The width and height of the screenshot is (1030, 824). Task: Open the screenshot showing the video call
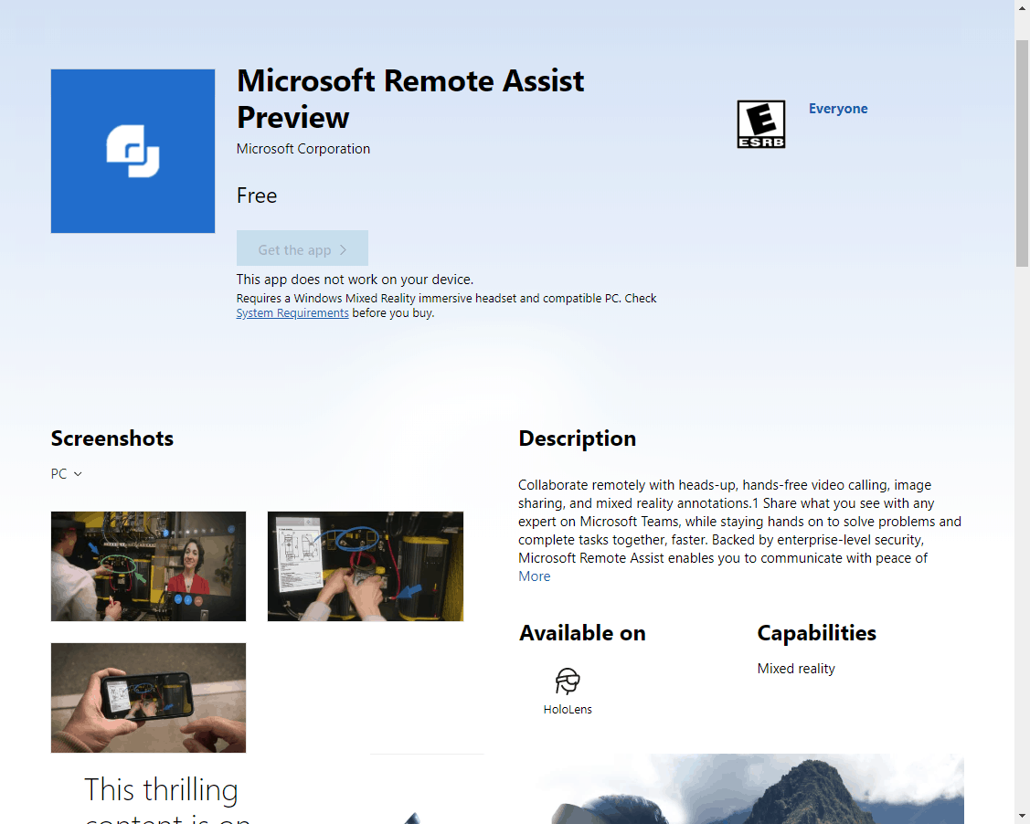pos(148,566)
